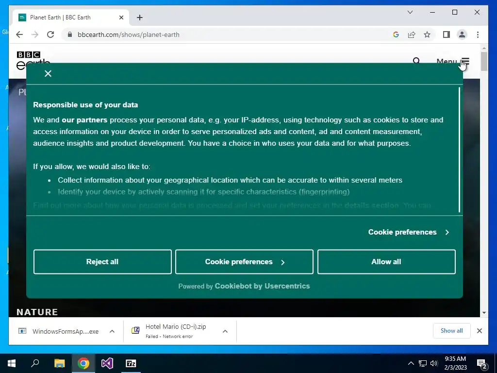Expand options for WindowsFormsAp exe download

click(112, 331)
